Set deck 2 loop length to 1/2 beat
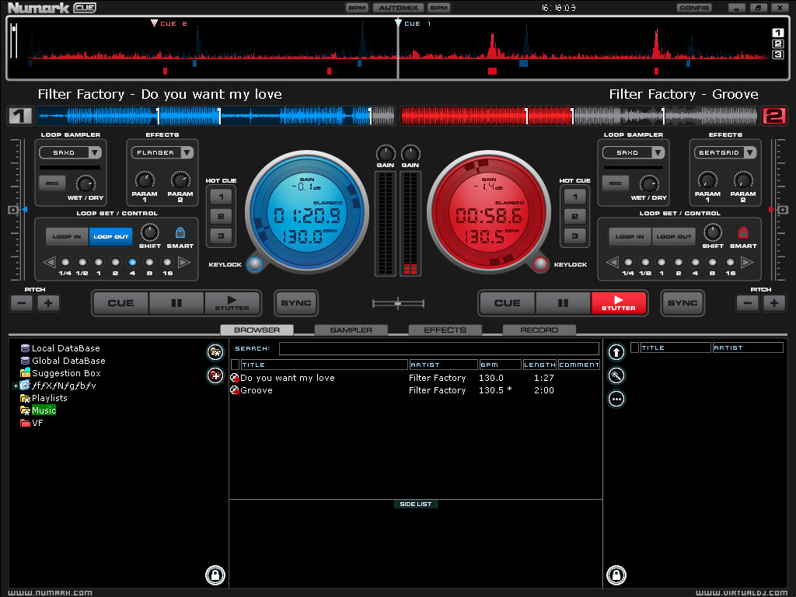This screenshot has height=597, width=796. pos(645,262)
